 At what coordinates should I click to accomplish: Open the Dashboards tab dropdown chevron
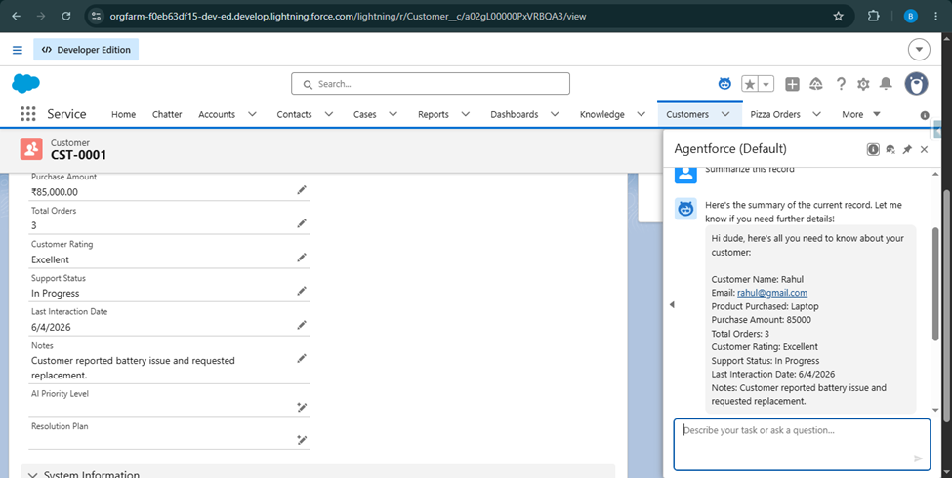[555, 114]
